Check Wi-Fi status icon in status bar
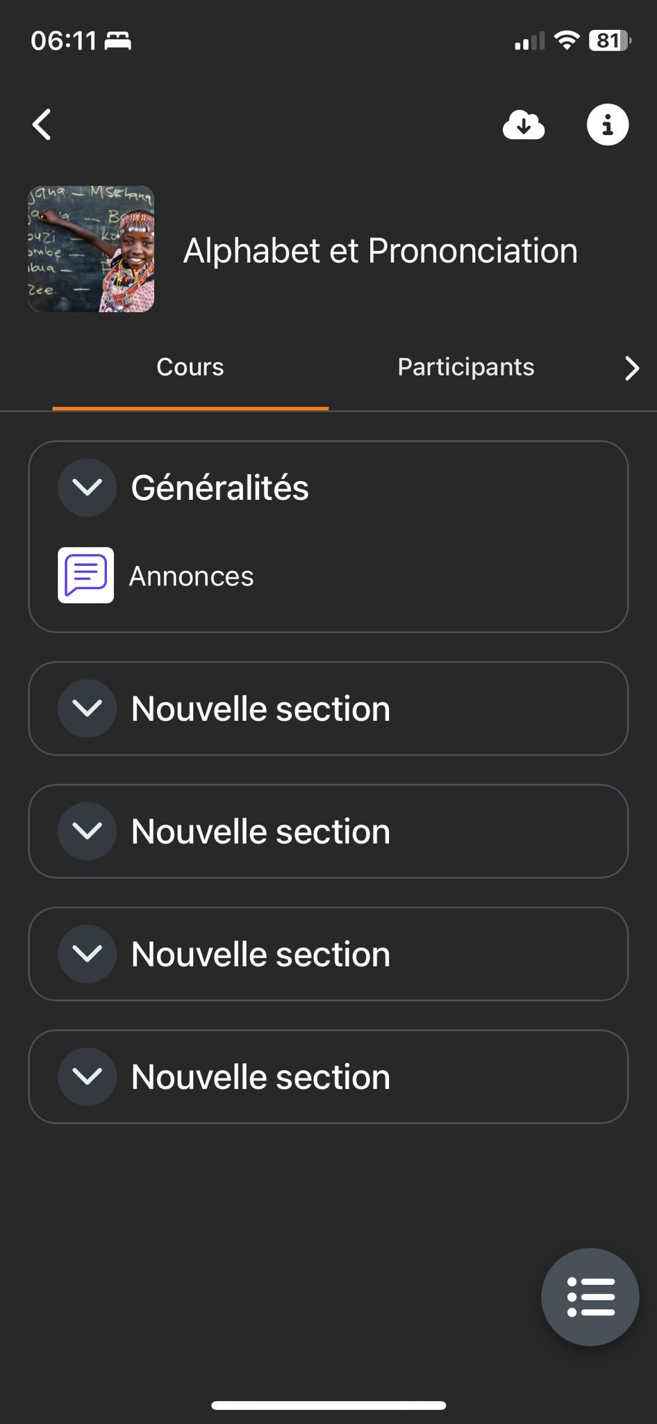The height and width of the screenshot is (1424, 657). coord(567,41)
